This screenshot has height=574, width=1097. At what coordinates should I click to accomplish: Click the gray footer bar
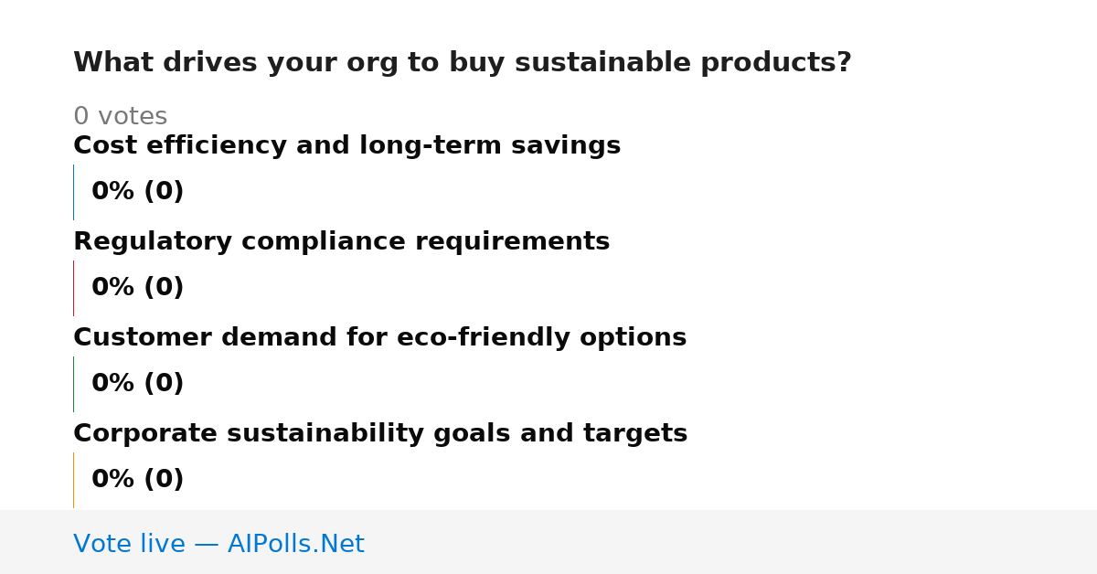[548, 542]
